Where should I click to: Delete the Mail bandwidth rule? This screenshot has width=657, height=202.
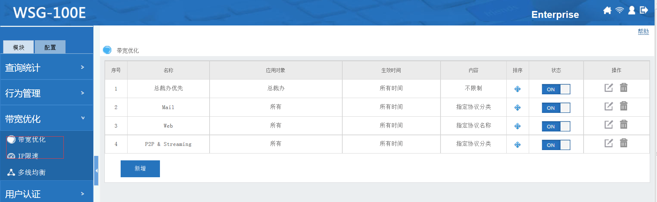(624, 106)
